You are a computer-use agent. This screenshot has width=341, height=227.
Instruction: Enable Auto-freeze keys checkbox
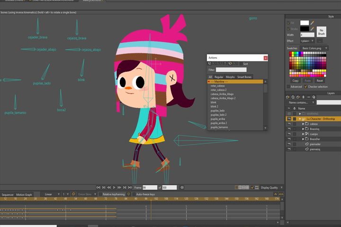(134, 194)
